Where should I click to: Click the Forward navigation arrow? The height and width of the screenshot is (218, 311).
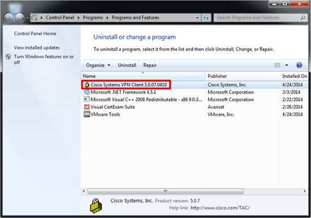click(20, 18)
